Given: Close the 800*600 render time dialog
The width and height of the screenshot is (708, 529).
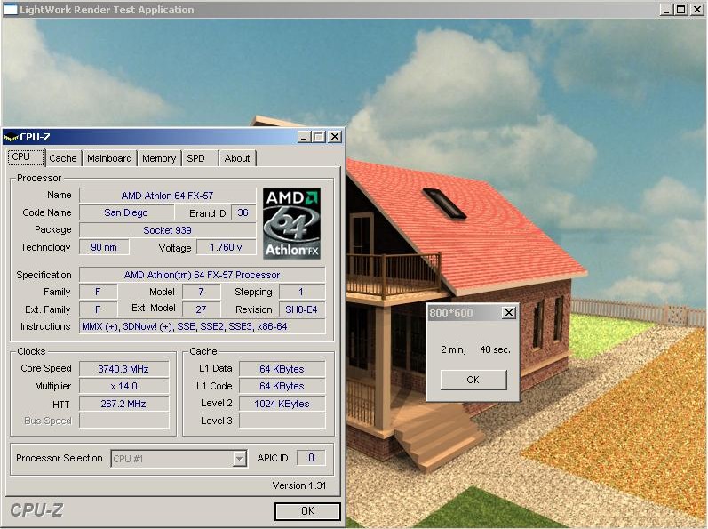Looking at the screenshot, I should 508,313.
